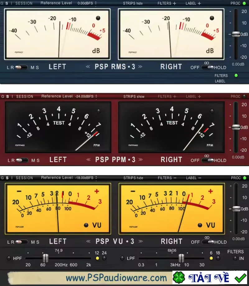
Task: Reset the overload LED on the RIGHT VU meter
Action: point(200,225)
